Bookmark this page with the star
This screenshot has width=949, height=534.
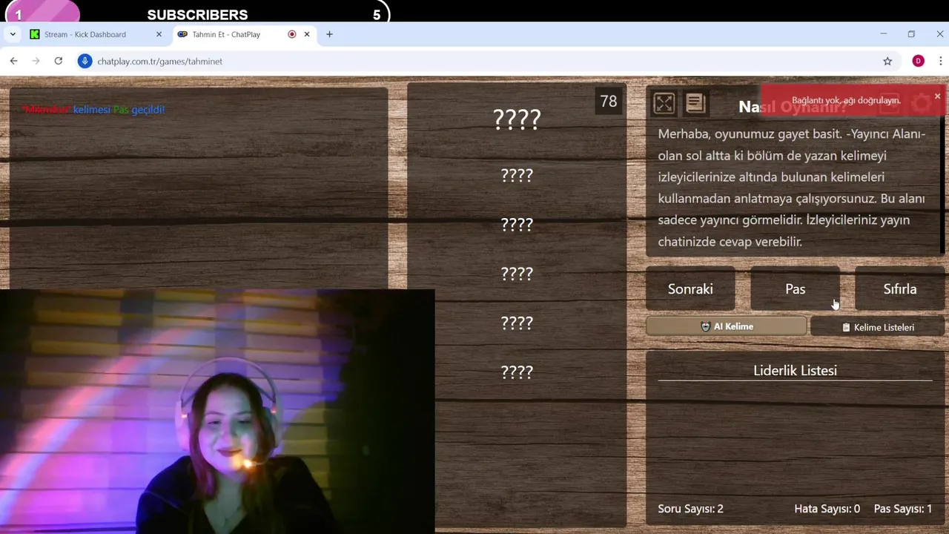tap(887, 61)
